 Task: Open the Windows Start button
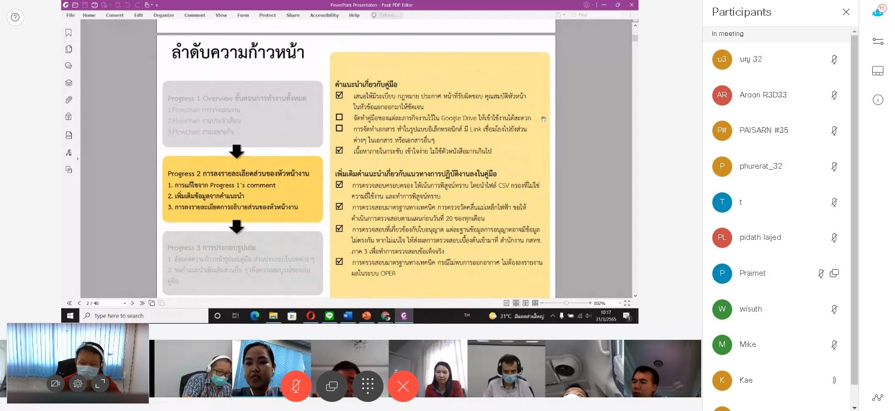(x=70, y=316)
